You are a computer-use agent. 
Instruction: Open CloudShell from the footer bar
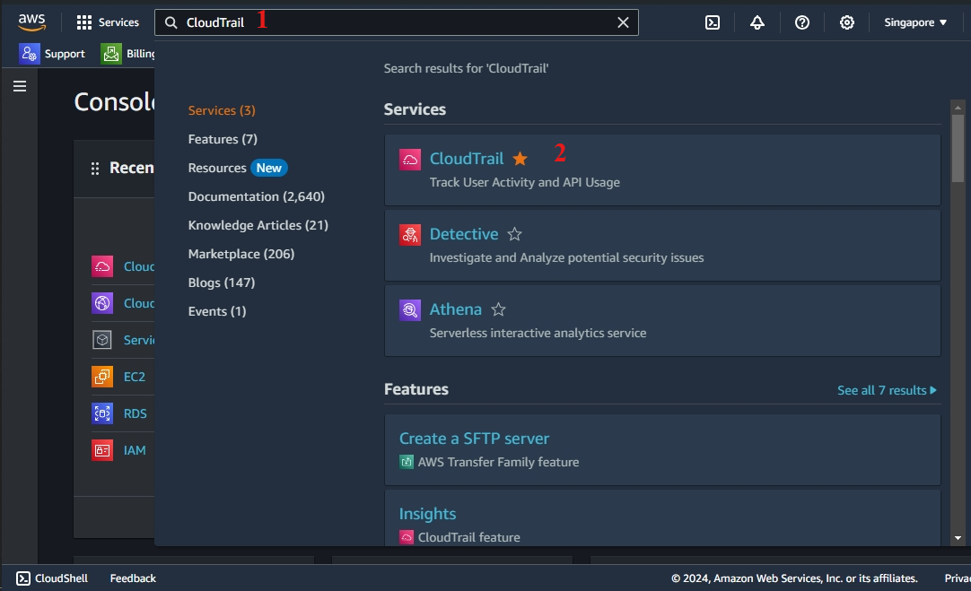52,578
